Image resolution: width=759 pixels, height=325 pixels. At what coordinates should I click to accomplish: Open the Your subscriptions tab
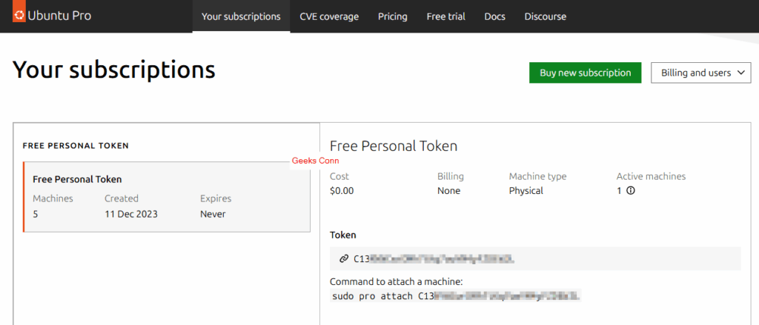241,16
